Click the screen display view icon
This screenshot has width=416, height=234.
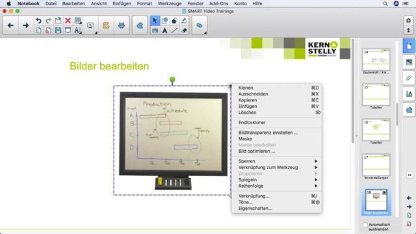point(90,25)
